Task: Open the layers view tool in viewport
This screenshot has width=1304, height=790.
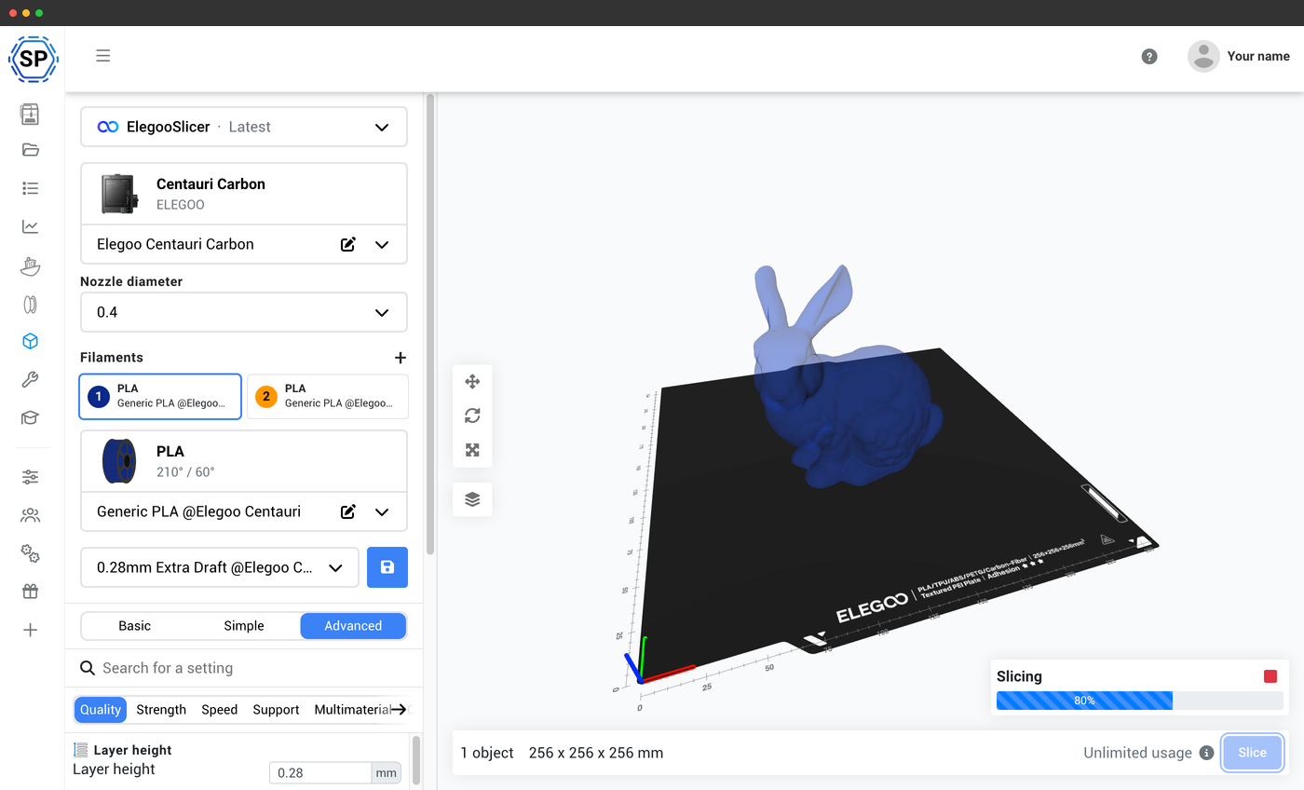Action: 472,499
